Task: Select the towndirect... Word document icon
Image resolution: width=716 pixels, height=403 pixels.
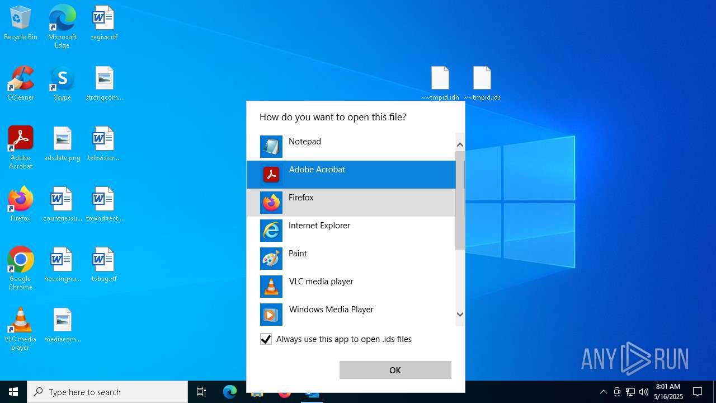Action: [x=104, y=205]
